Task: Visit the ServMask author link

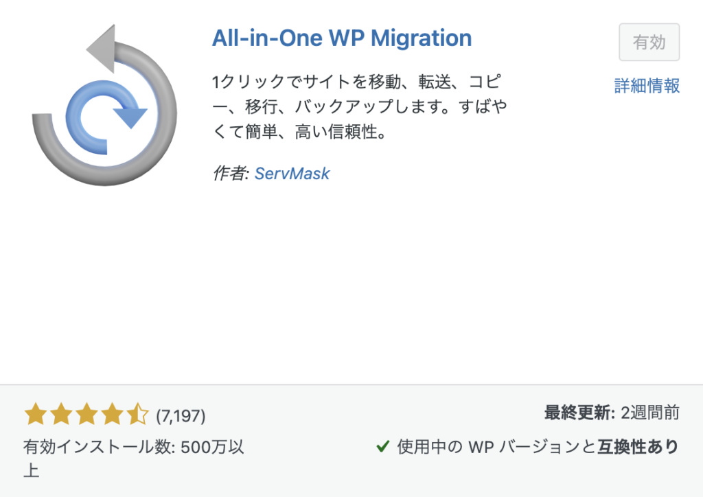Action: [292, 174]
